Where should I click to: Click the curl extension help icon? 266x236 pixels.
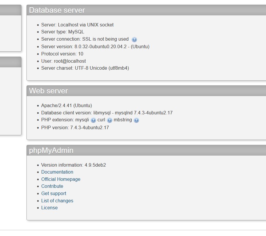[110, 120]
